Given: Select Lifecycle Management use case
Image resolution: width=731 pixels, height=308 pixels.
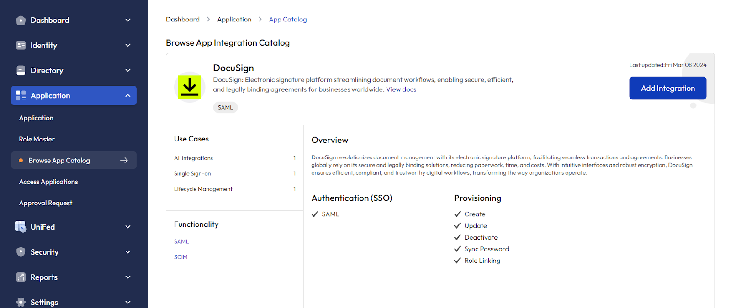Looking at the screenshot, I should pyautogui.click(x=235, y=189).
